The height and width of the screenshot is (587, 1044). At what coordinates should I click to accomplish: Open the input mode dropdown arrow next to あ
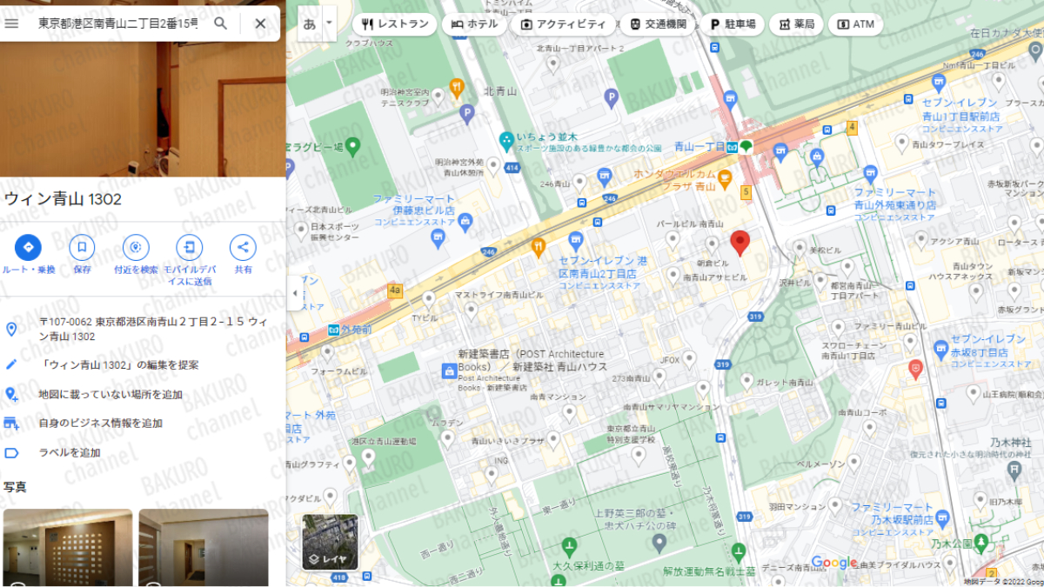329,23
